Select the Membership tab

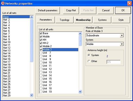pos(83,20)
